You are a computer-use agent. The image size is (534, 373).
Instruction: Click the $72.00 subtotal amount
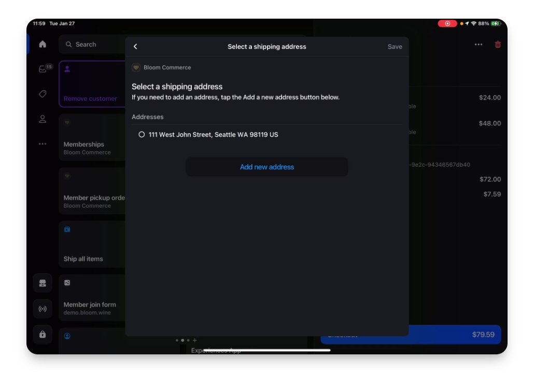[x=490, y=179]
